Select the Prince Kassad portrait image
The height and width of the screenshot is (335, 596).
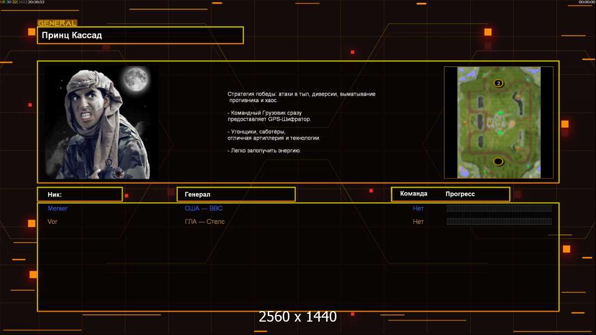coord(102,122)
